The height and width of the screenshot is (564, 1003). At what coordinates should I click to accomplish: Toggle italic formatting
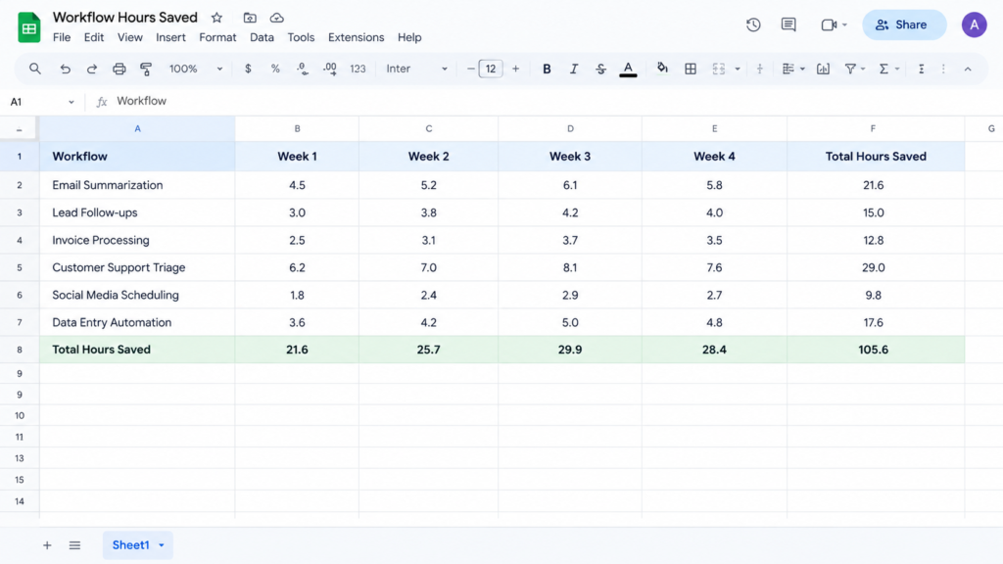coord(574,69)
